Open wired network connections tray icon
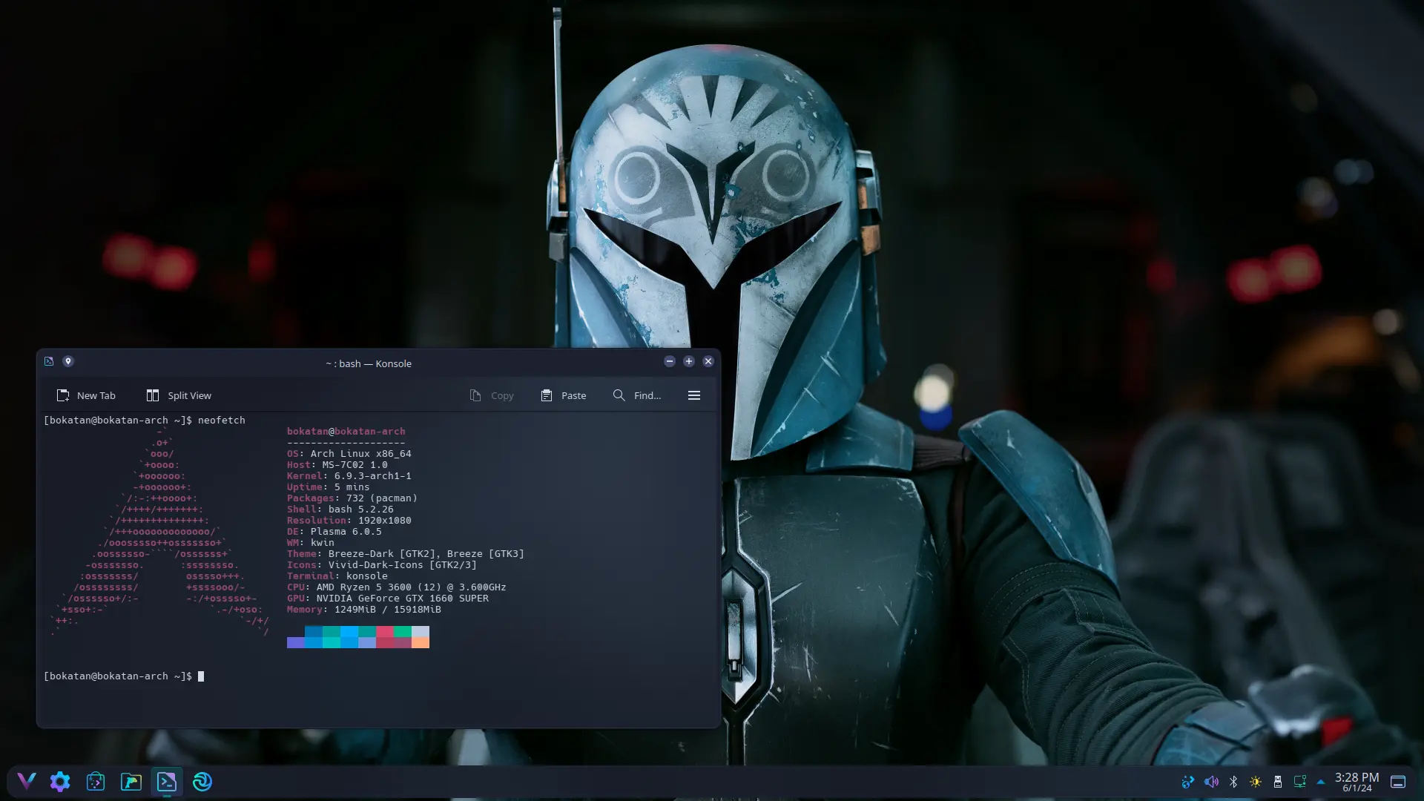1424x801 pixels. coord(1300,782)
